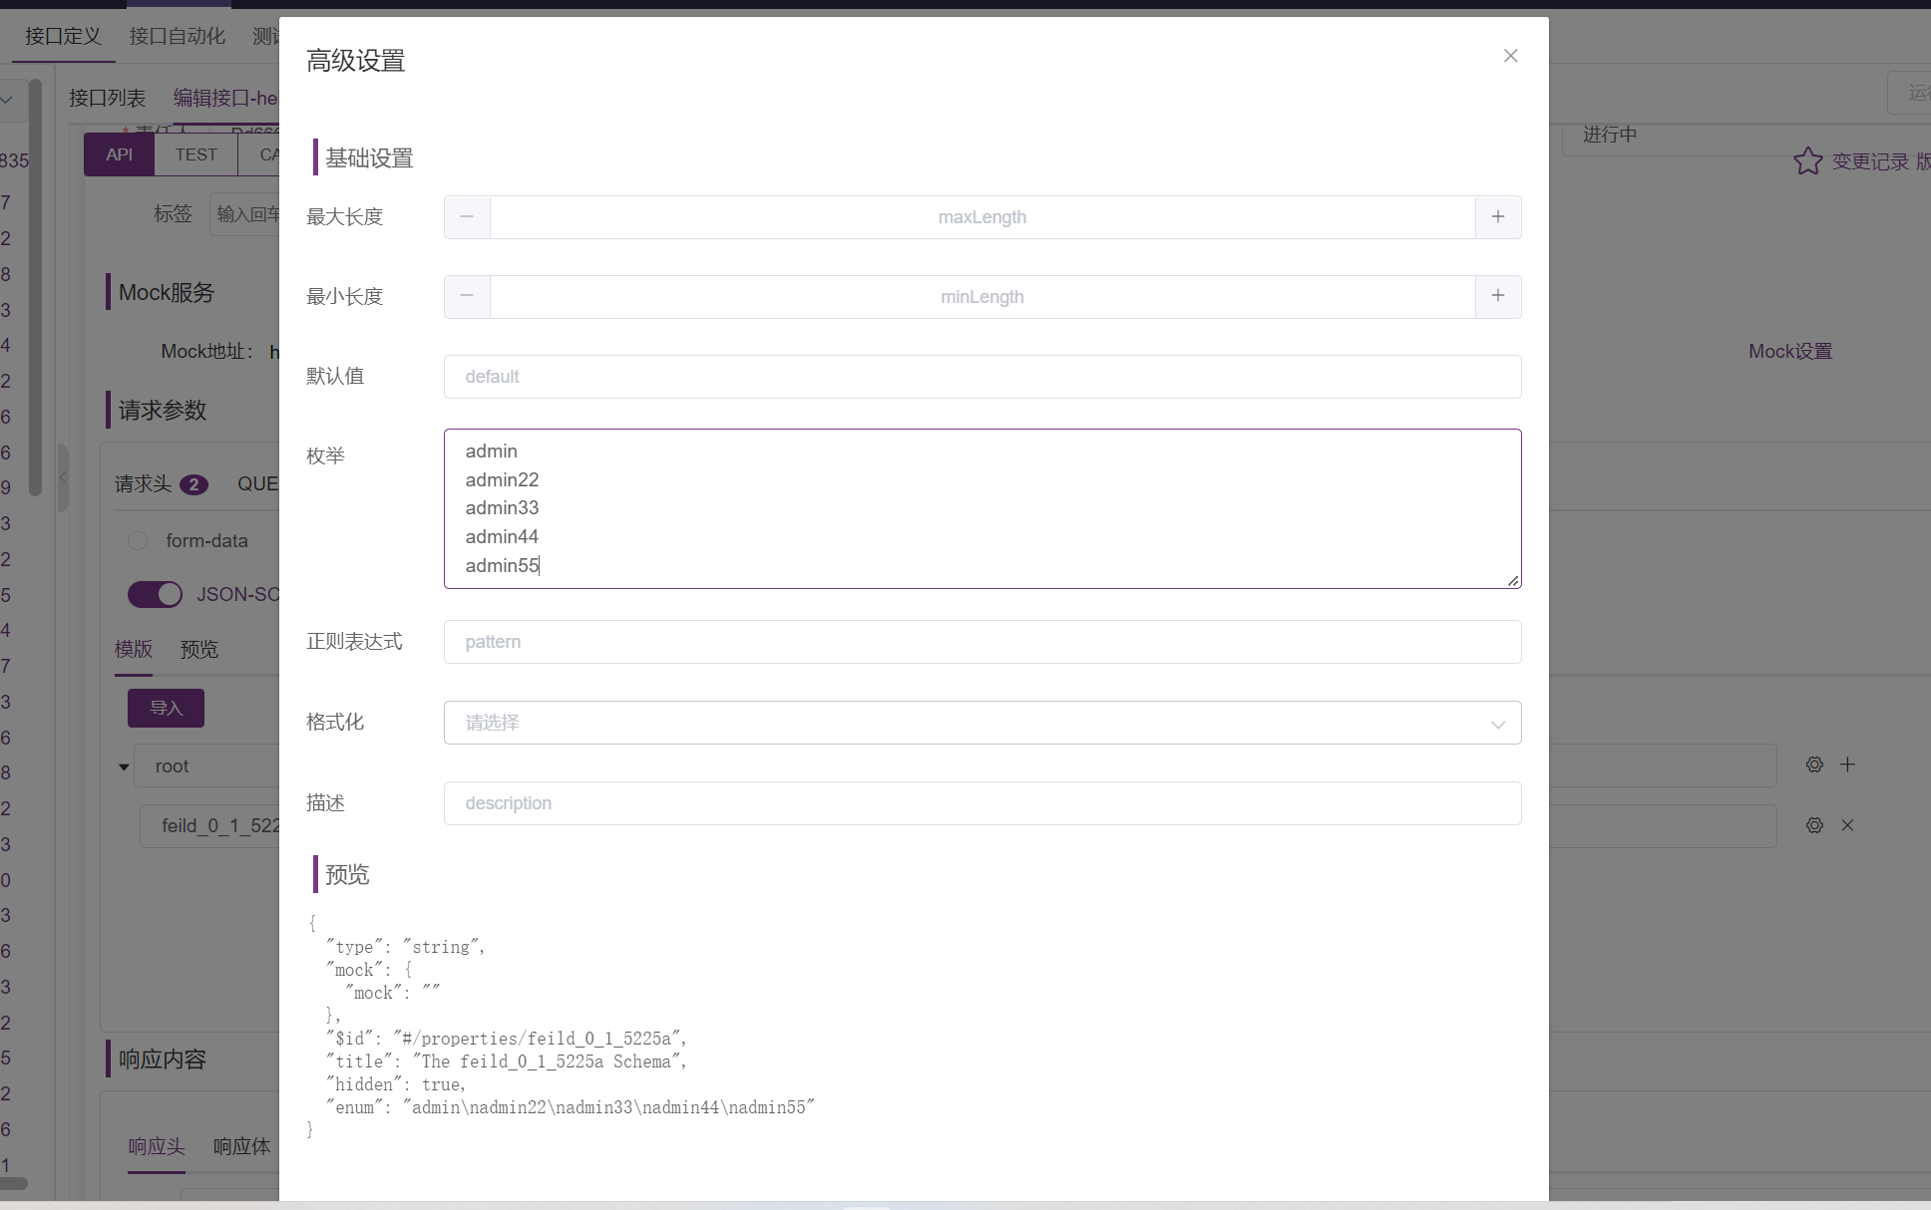The image size is (1931, 1210).
Task: Select the form-data radio button
Action: click(x=138, y=540)
